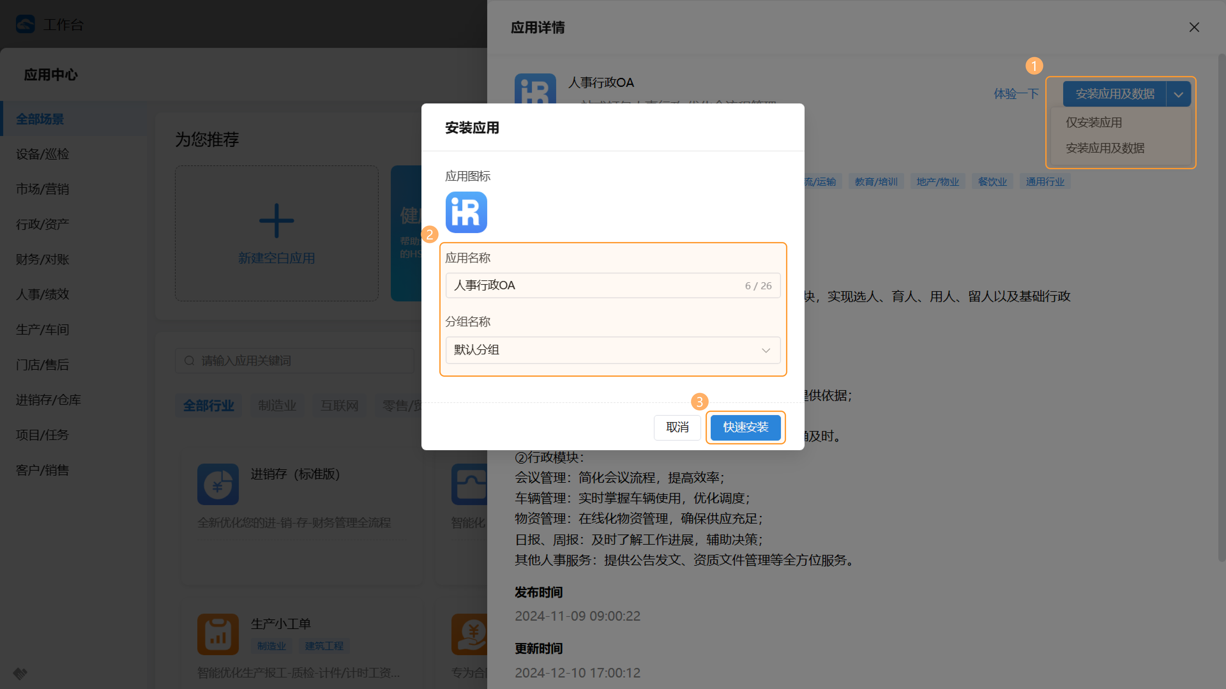Click the 请输入应用关键词 search field
1226x689 pixels.
point(295,361)
